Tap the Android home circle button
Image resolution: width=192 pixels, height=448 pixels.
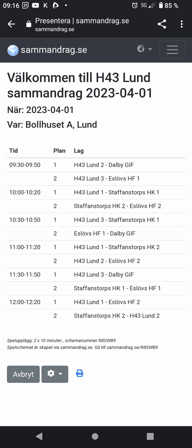pos(95,436)
